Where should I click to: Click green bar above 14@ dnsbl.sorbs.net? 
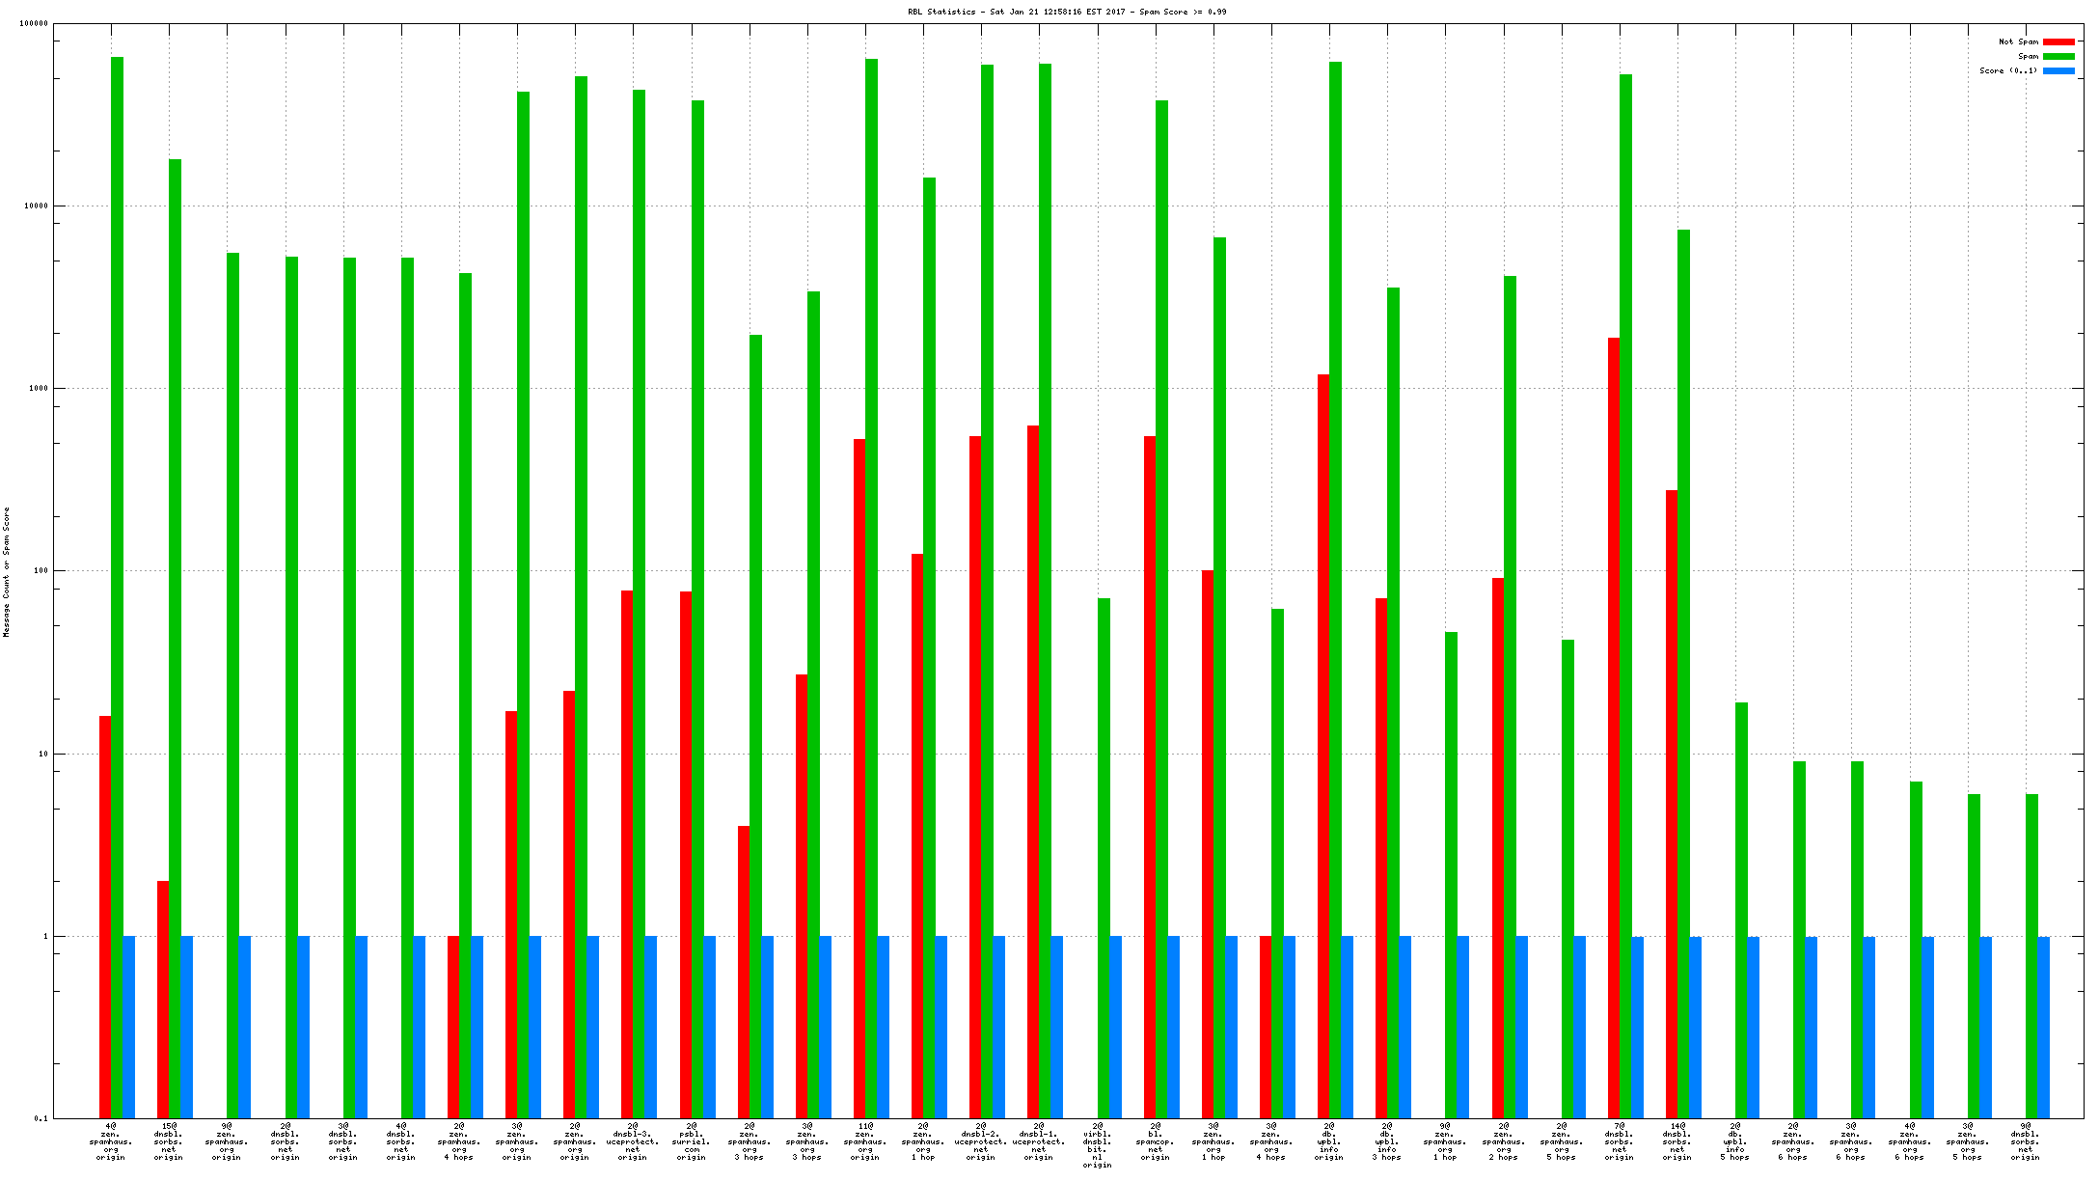coord(1683,673)
